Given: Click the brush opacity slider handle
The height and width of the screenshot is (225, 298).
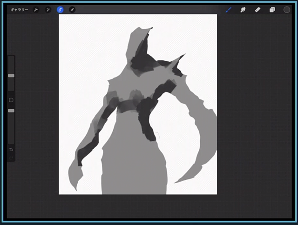Looking at the screenshot, I should point(11,111).
